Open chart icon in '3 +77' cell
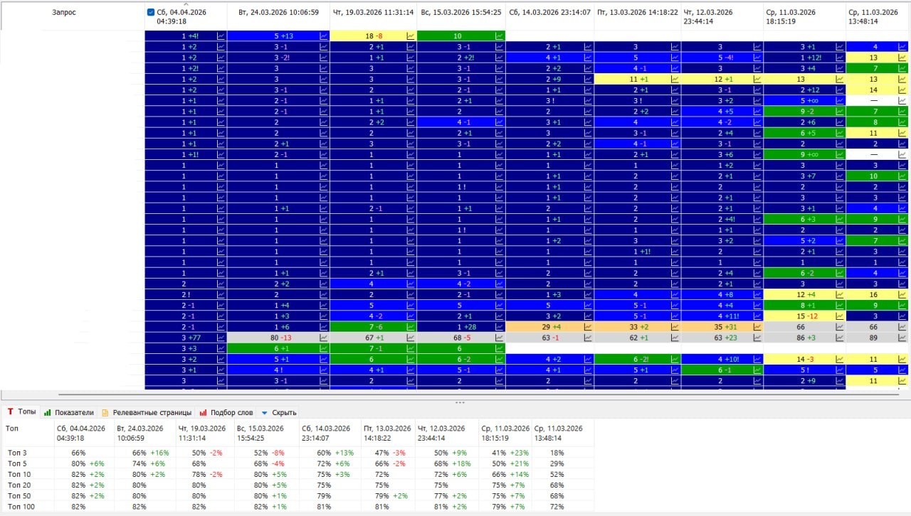Image resolution: width=911 pixels, height=516 pixels. pyautogui.click(x=221, y=338)
